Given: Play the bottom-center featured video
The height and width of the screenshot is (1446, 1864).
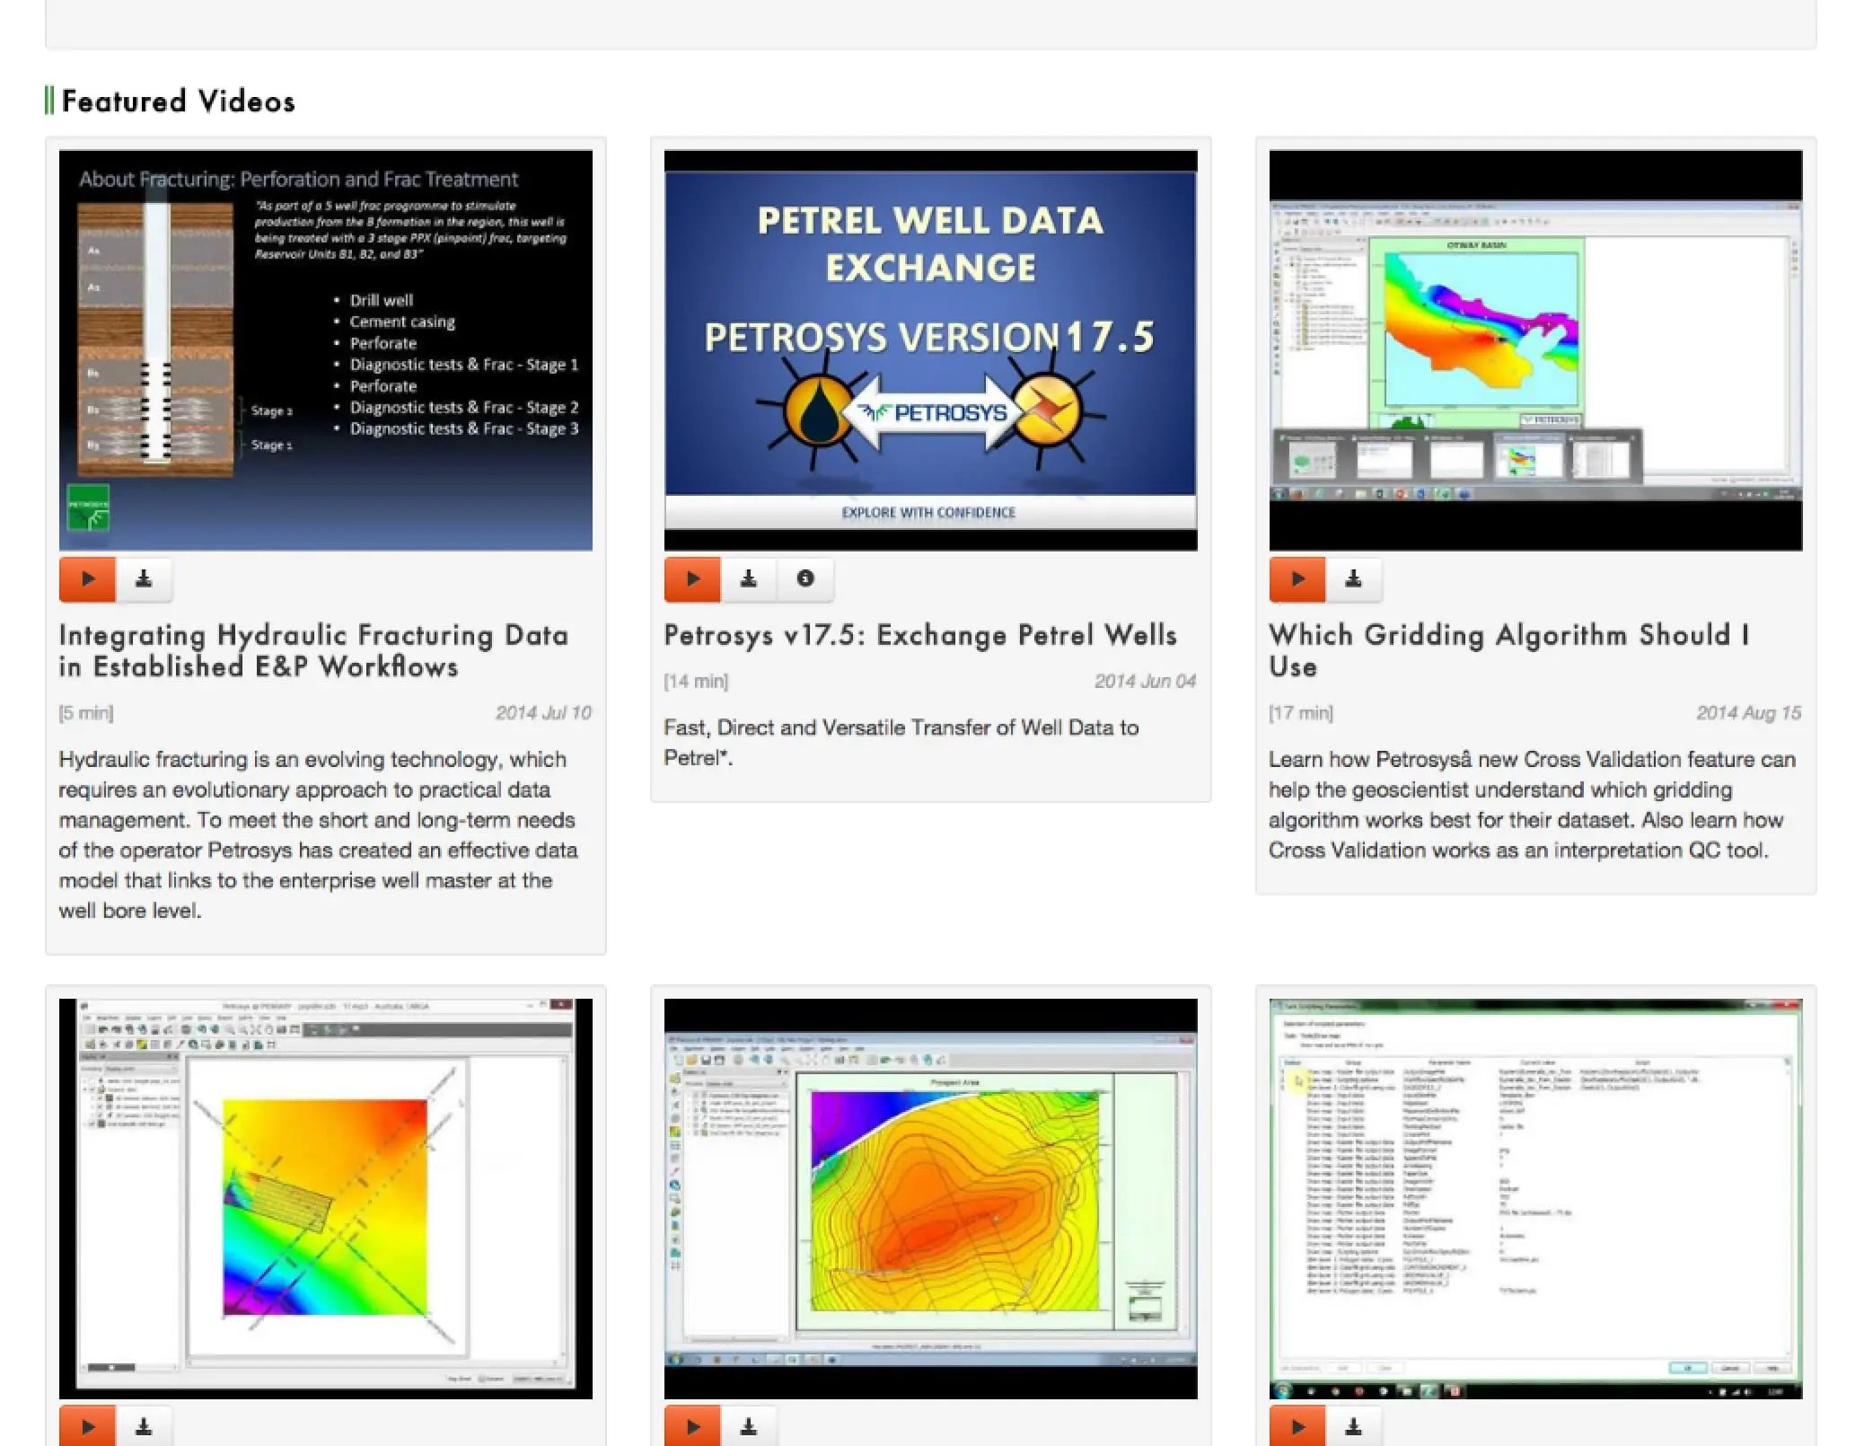Looking at the screenshot, I should click(691, 1426).
